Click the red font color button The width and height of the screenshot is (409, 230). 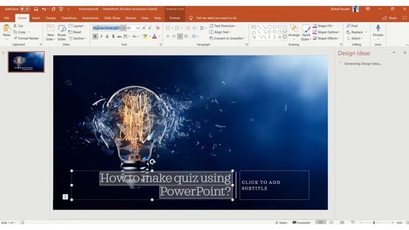tap(155, 36)
